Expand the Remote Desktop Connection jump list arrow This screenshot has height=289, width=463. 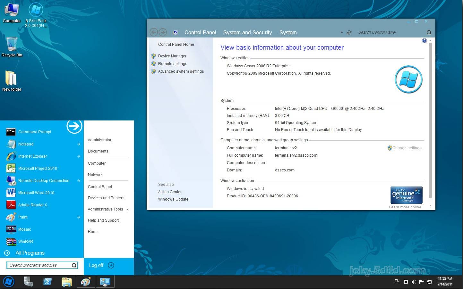(x=79, y=181)
